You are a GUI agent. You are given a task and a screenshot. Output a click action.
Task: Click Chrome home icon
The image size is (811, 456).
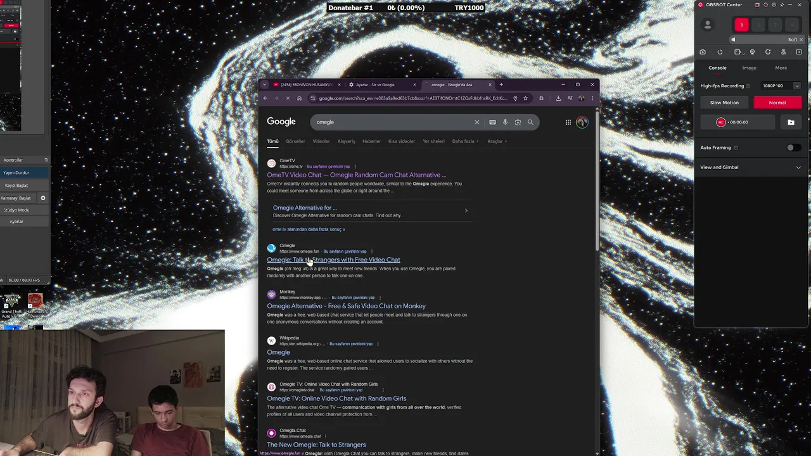(x=299, y=98)
